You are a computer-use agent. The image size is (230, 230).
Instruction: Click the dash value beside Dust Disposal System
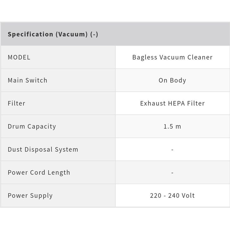coord(172,150)
